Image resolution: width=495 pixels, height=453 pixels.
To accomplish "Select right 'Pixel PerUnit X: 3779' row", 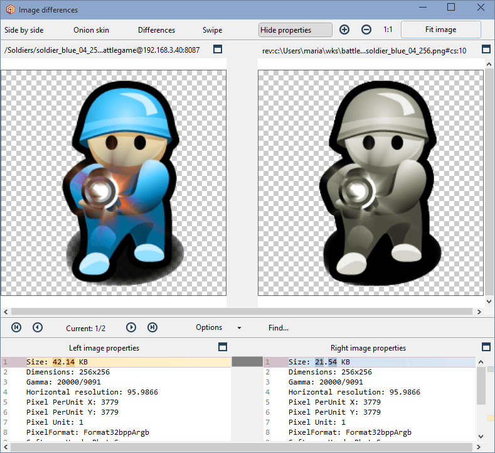I will click(370, 402).
